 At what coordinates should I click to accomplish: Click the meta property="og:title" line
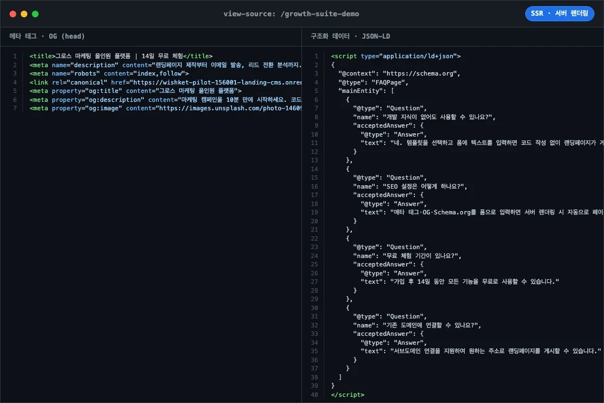click(x=135, y=91)
